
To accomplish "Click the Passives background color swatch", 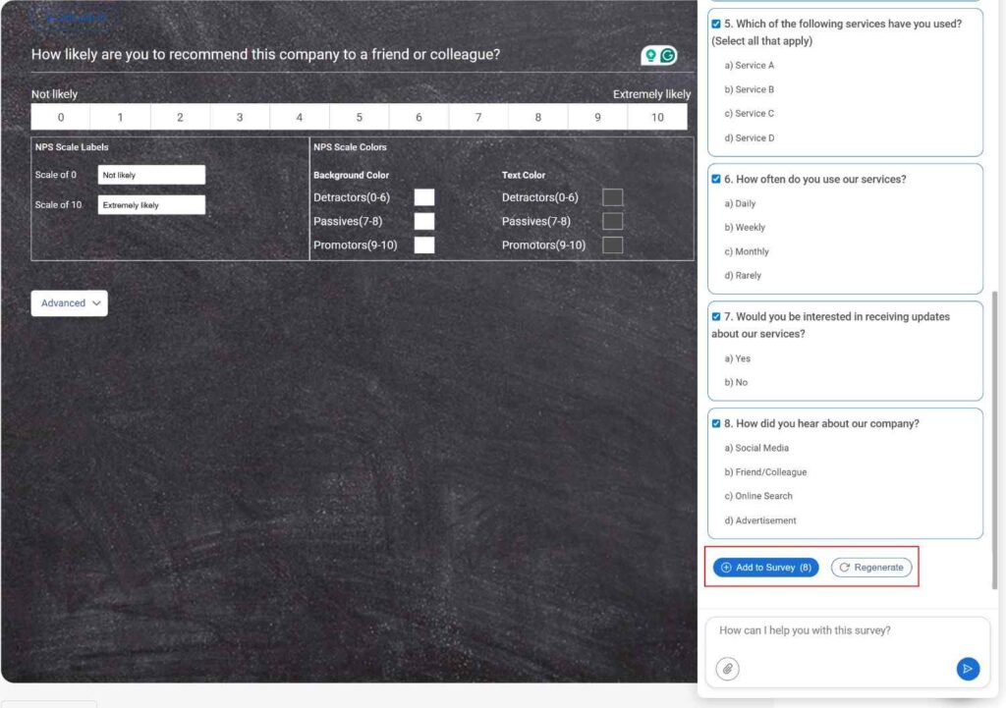I will [x=423, y=221].
